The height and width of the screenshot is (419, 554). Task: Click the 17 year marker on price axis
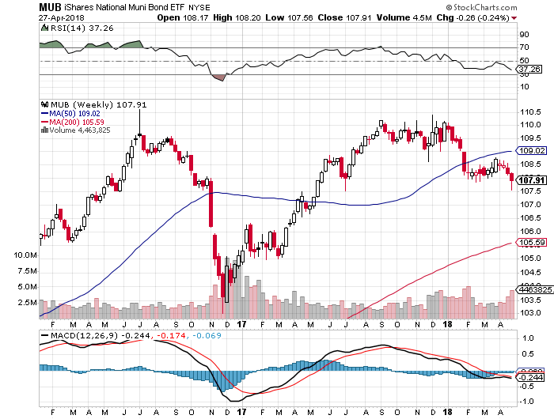click(x=241, y=324)
